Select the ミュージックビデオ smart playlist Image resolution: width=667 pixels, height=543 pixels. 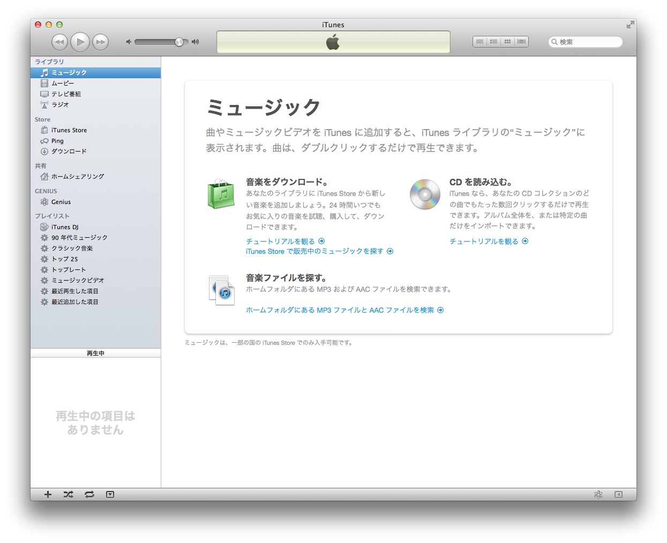(x=95, y=281)
